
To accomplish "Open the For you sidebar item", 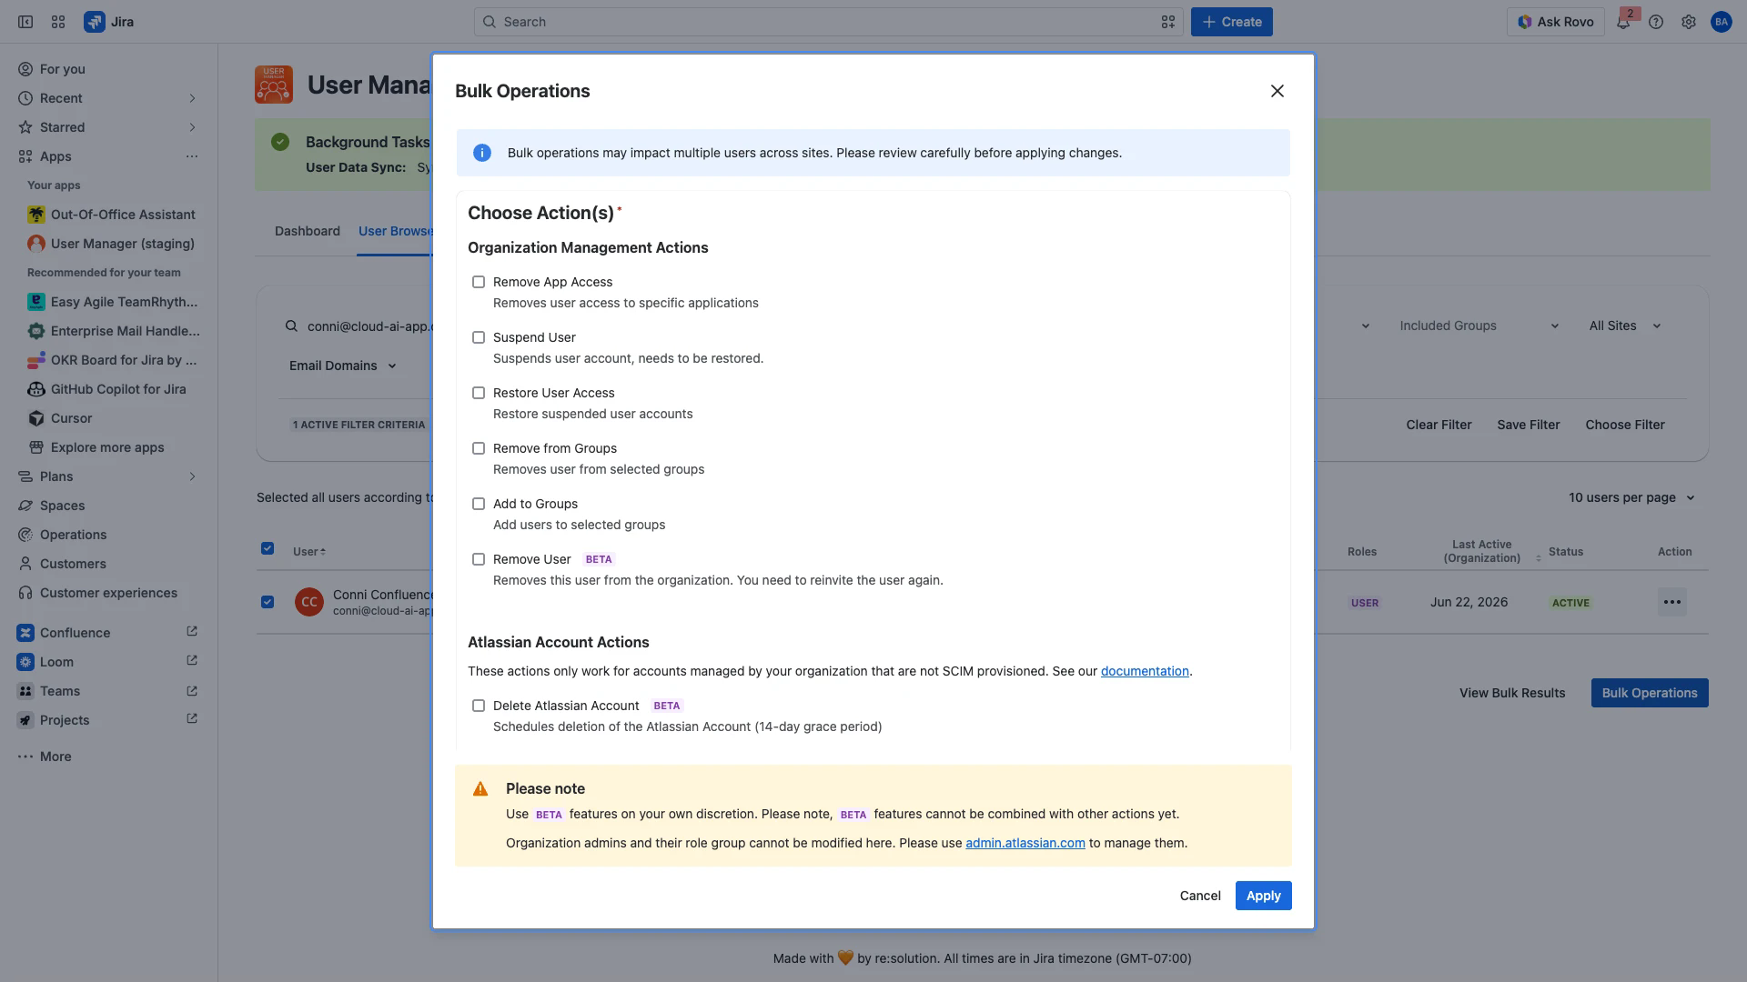I will (109, 69).
